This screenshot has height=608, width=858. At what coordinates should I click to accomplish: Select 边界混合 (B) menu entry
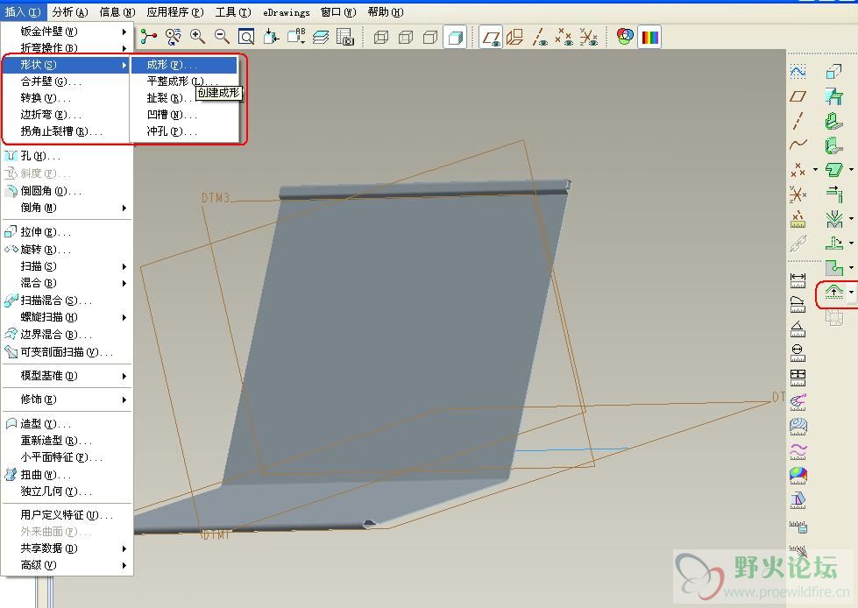67,335
